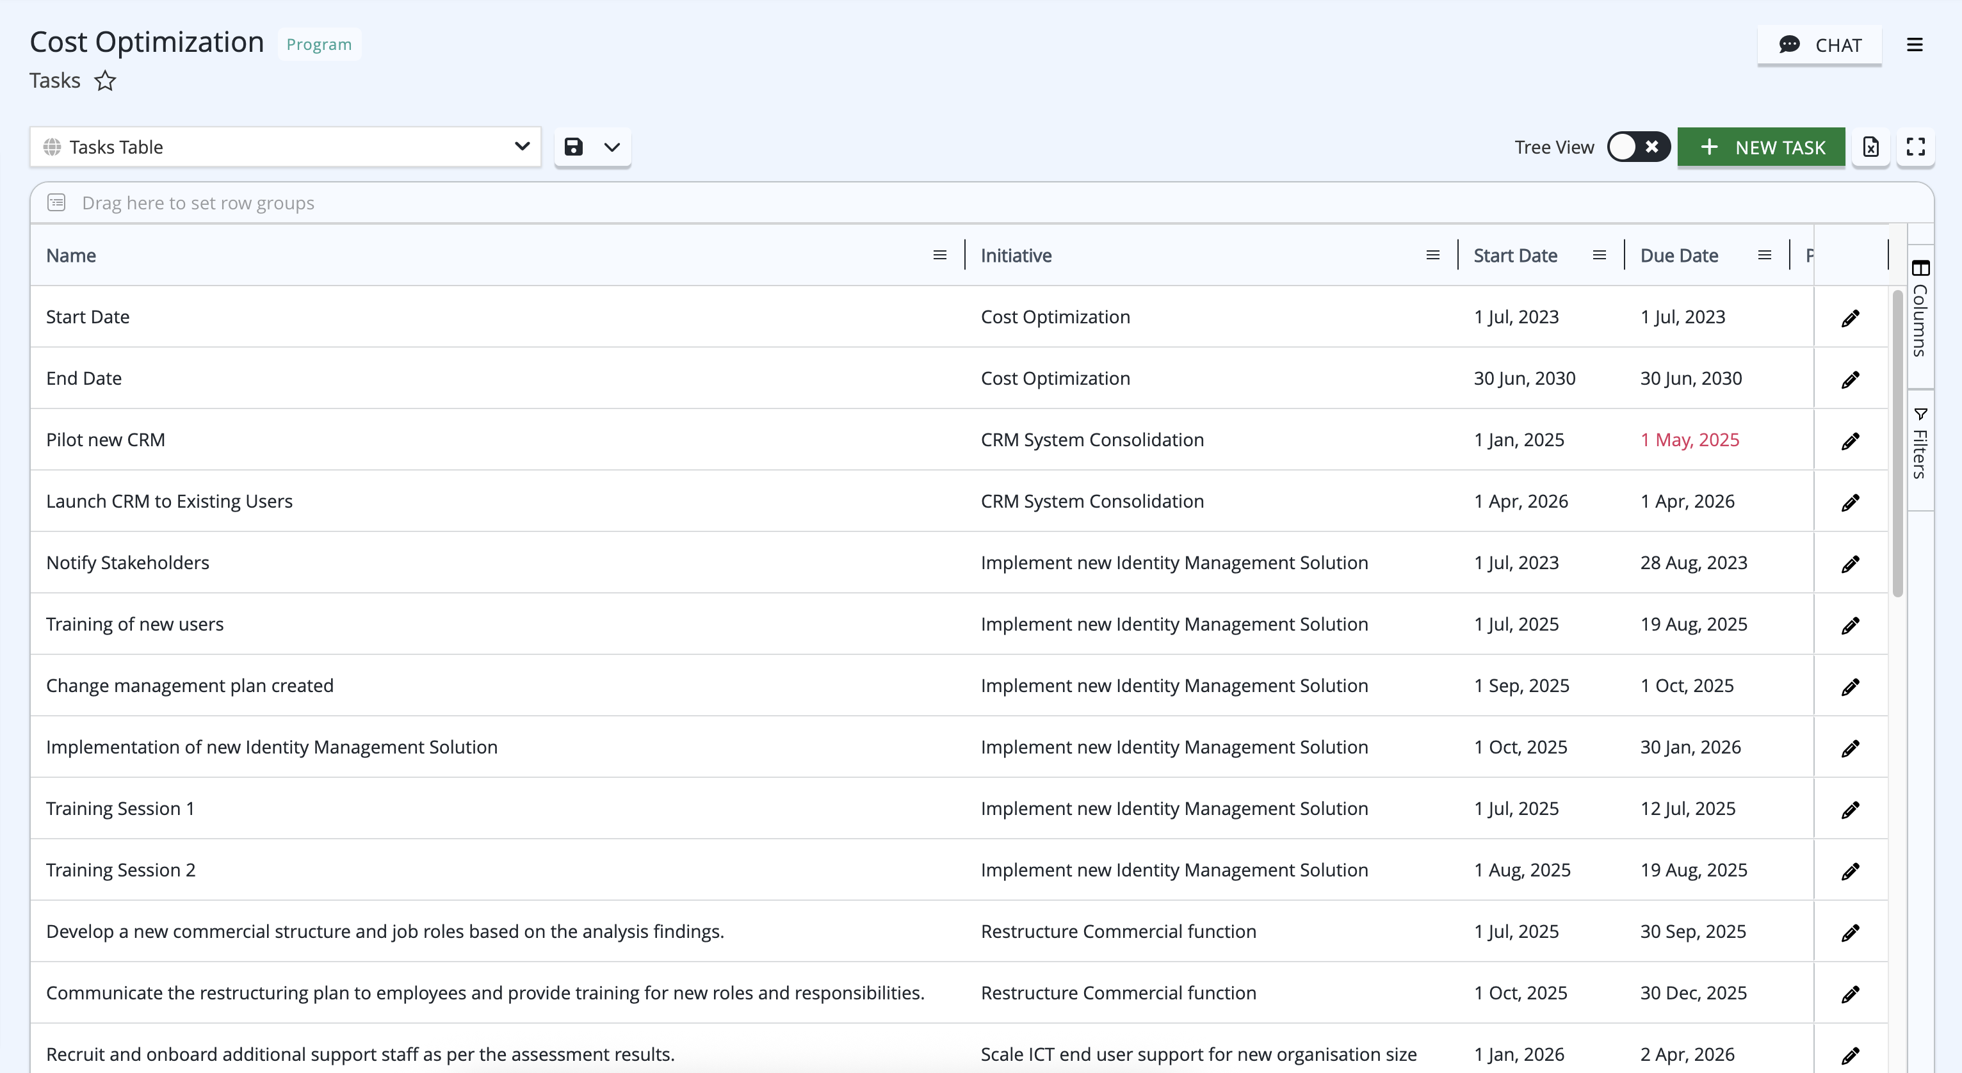
Task: Click the row groups drop area
Action: tap(982, 204)
